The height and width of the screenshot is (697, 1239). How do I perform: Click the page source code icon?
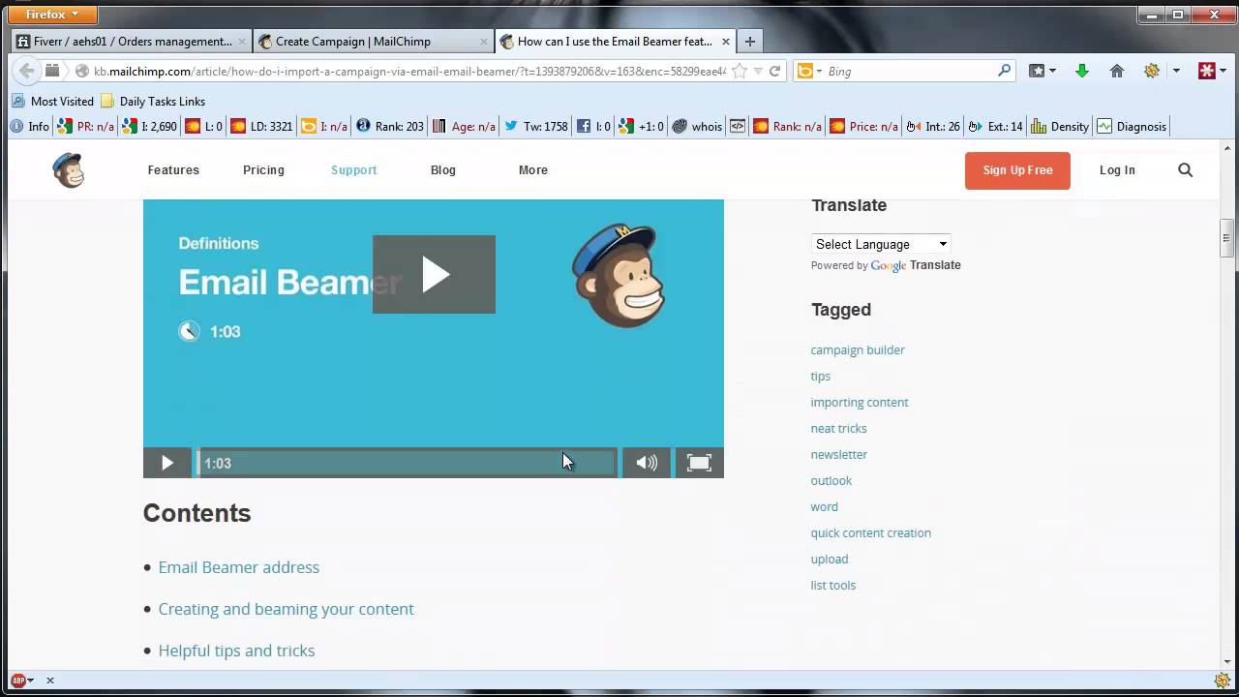pyautogui.click(x=738, y=126)
